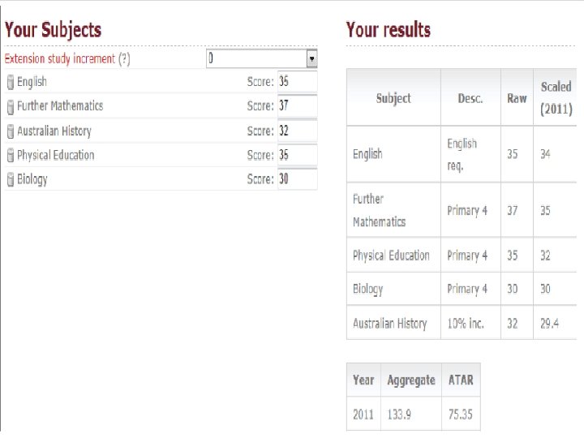Click the Raw column header

(517, 98)
